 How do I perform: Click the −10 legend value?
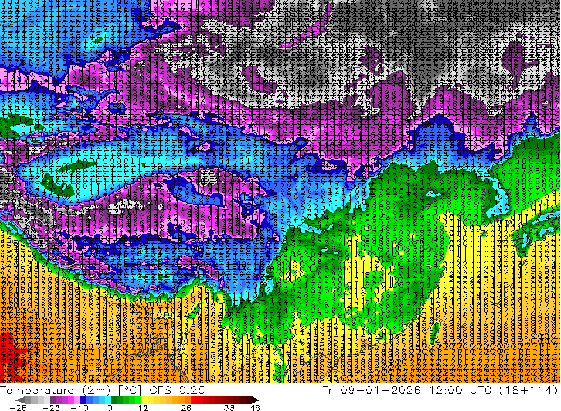(x=79, y=408)
